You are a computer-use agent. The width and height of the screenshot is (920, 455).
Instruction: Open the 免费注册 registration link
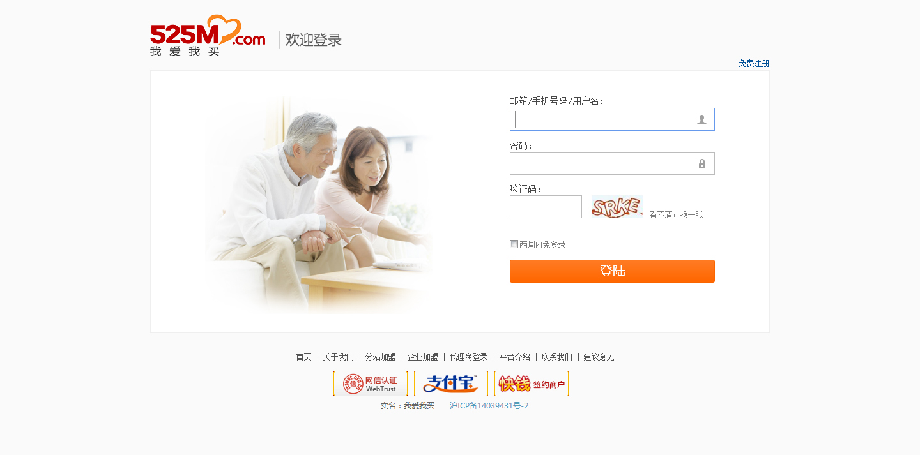point(754,64)
